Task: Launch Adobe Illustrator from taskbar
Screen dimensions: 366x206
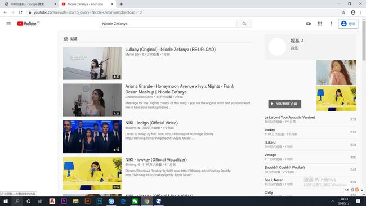Action: [x=87, y=201]
